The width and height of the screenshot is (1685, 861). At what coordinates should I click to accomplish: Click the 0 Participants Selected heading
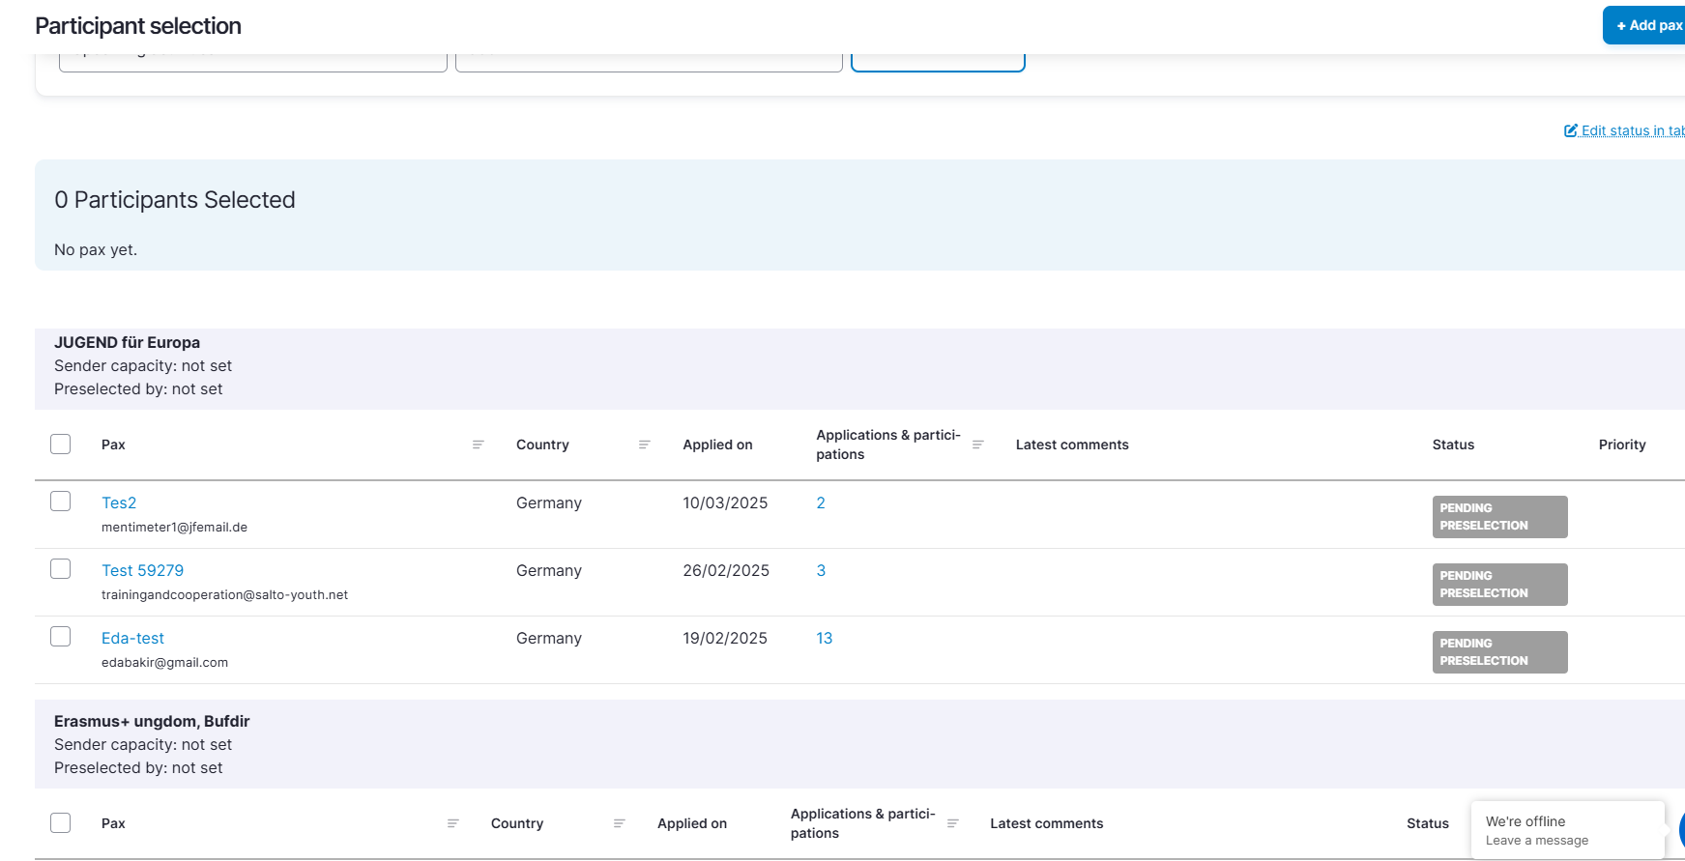point(175,200)
